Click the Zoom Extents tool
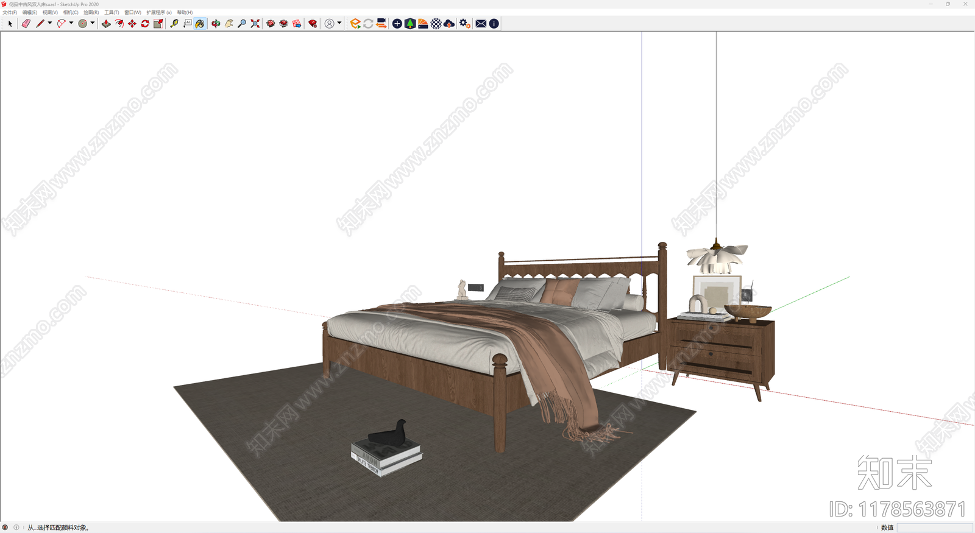The width and height of the screenshot is (975, 533). pos(255,24)
